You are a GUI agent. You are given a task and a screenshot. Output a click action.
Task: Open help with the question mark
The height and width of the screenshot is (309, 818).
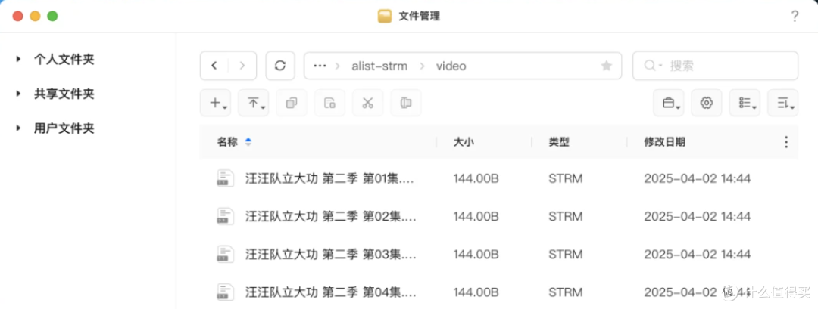click(x=795, y=16)
